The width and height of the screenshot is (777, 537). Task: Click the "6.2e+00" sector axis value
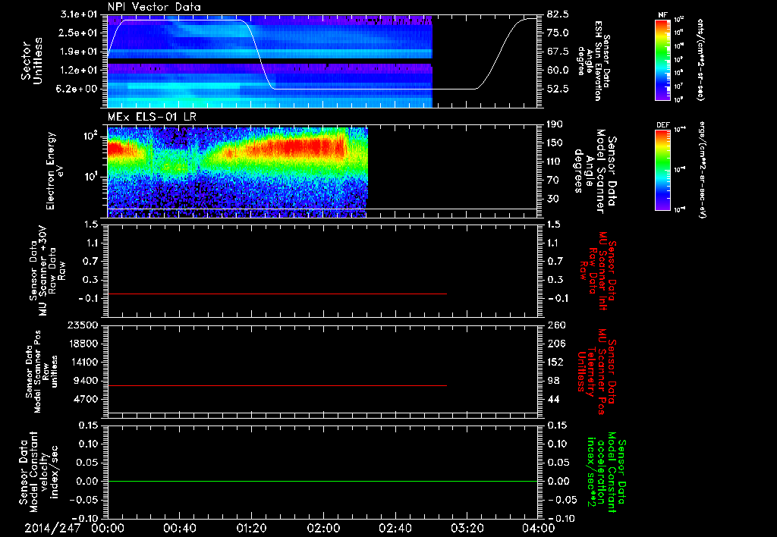coord(77,89)
